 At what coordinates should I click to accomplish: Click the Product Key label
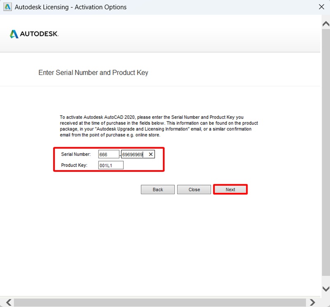(74, 165)
